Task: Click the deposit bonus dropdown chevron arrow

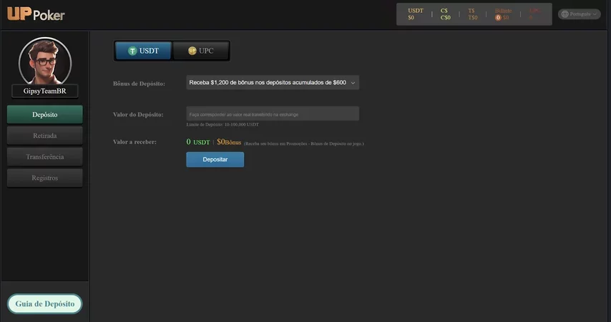Action: 353,83
